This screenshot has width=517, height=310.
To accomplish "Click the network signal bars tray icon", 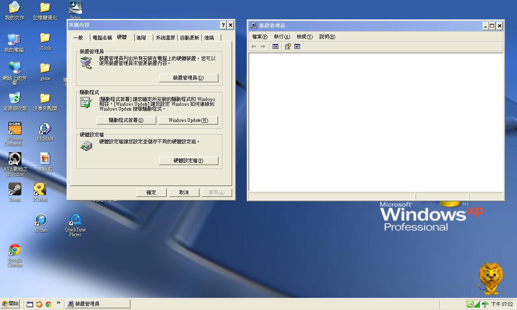I will coord(477,305).
